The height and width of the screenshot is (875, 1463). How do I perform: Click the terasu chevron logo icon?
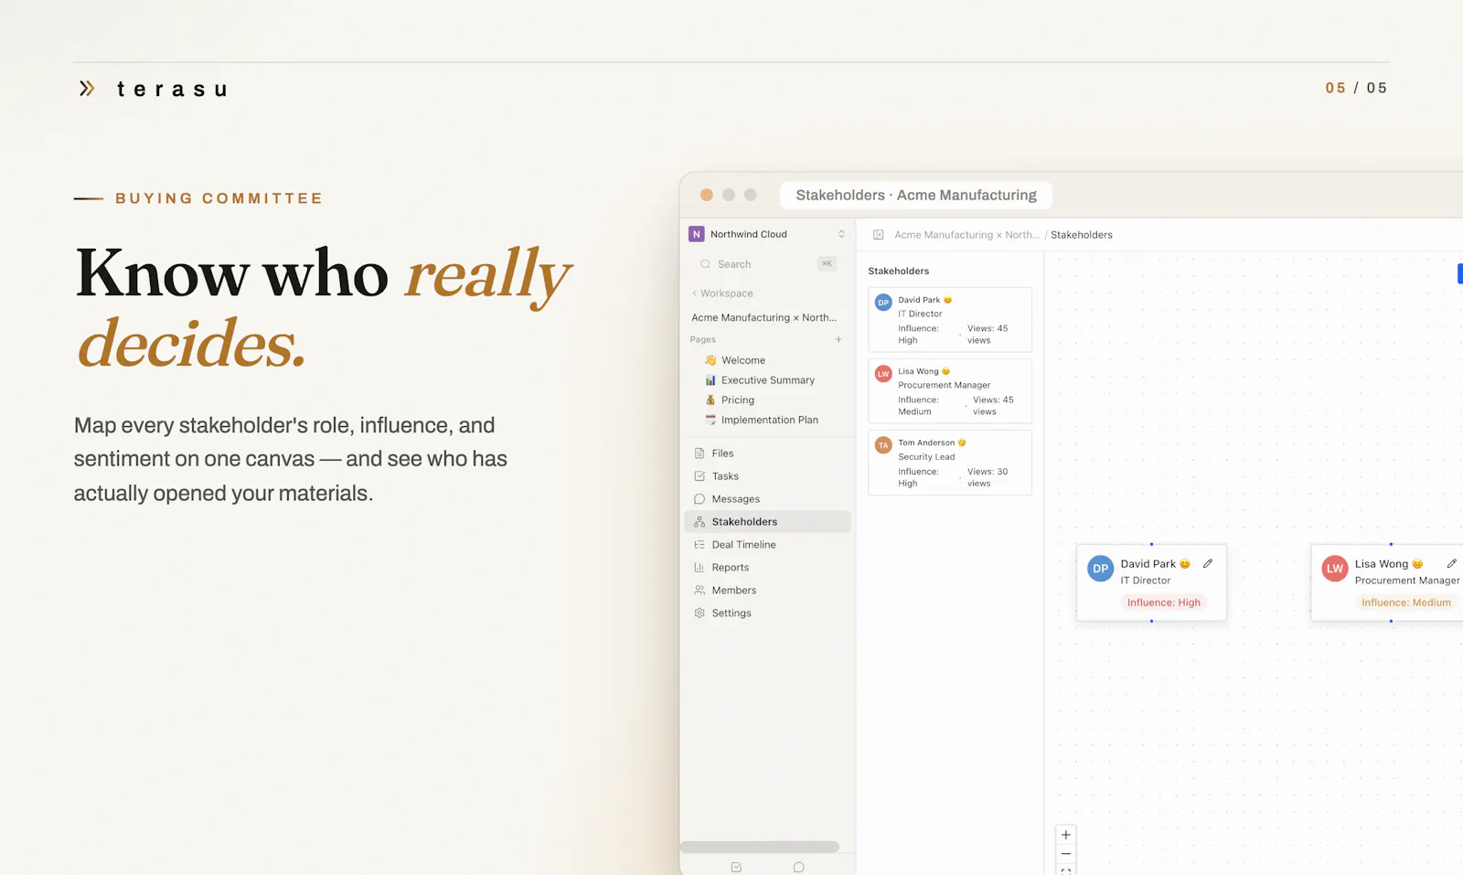click(x=87, y=89)
